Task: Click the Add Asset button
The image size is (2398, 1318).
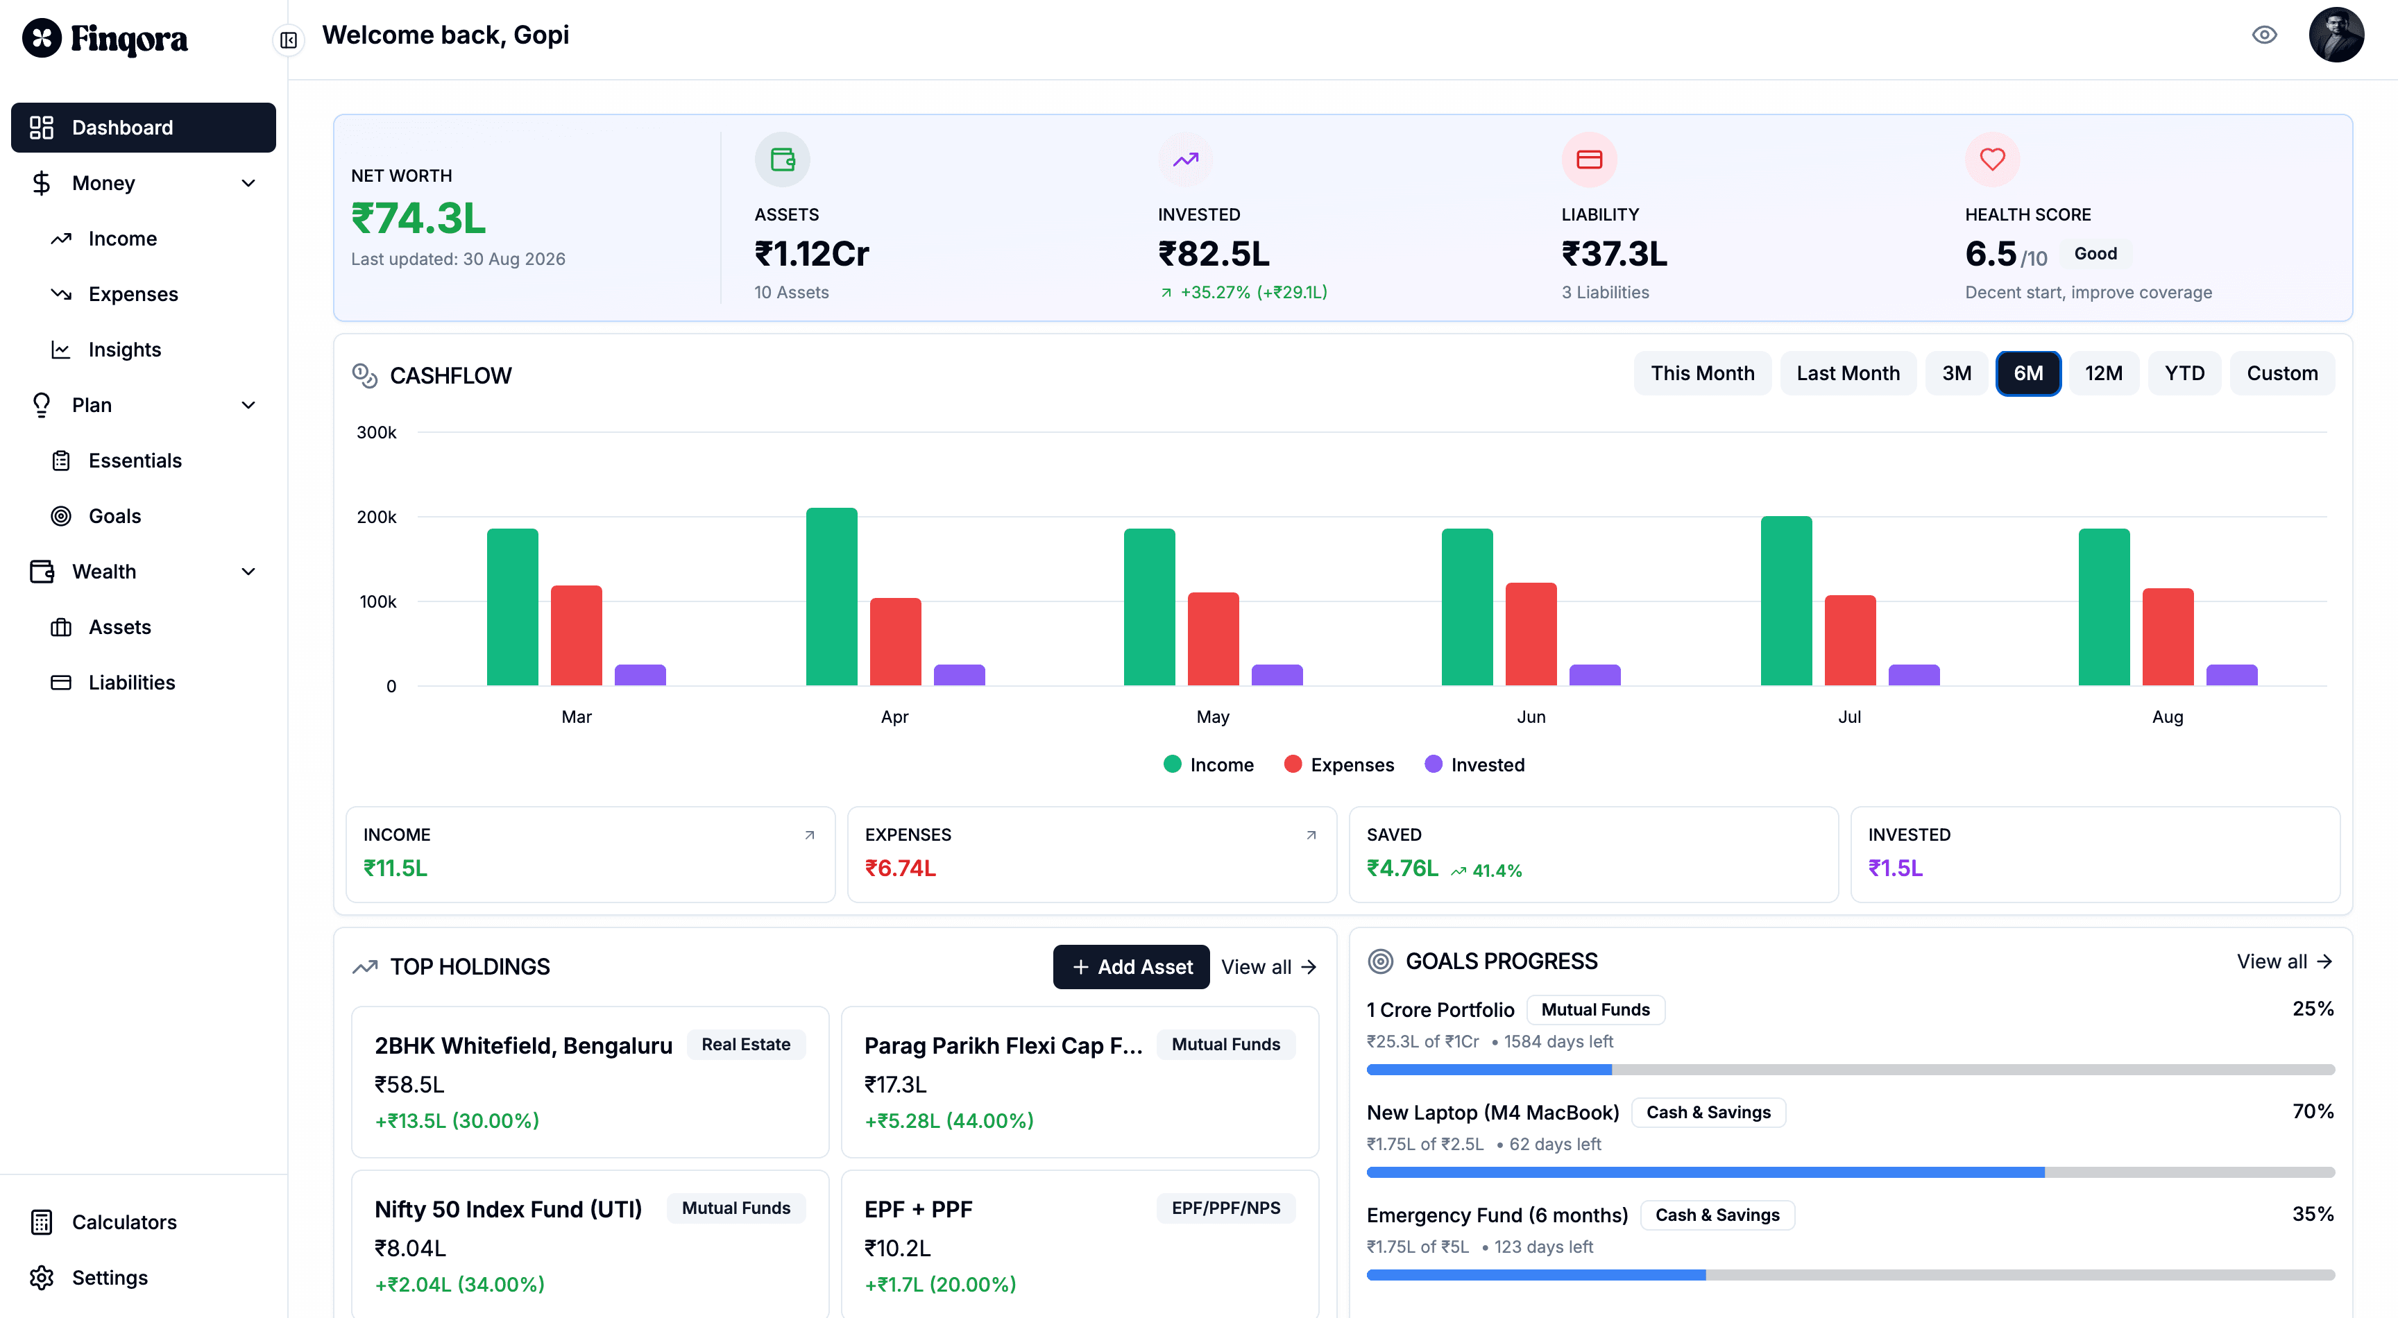Action: point(1131,966)
